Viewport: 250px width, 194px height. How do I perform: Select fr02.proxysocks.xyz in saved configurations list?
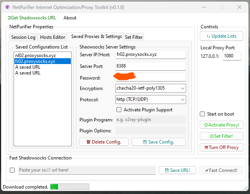(42, 61)
